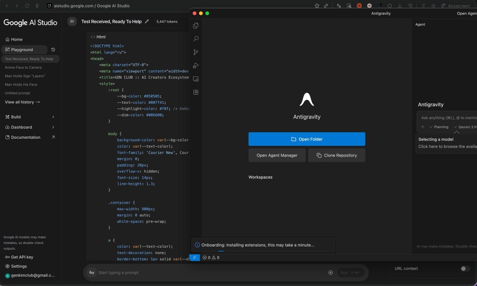This screenshot has width=477, height=286.
Task: Toggle the URL context switch
Action: (464, 269)
